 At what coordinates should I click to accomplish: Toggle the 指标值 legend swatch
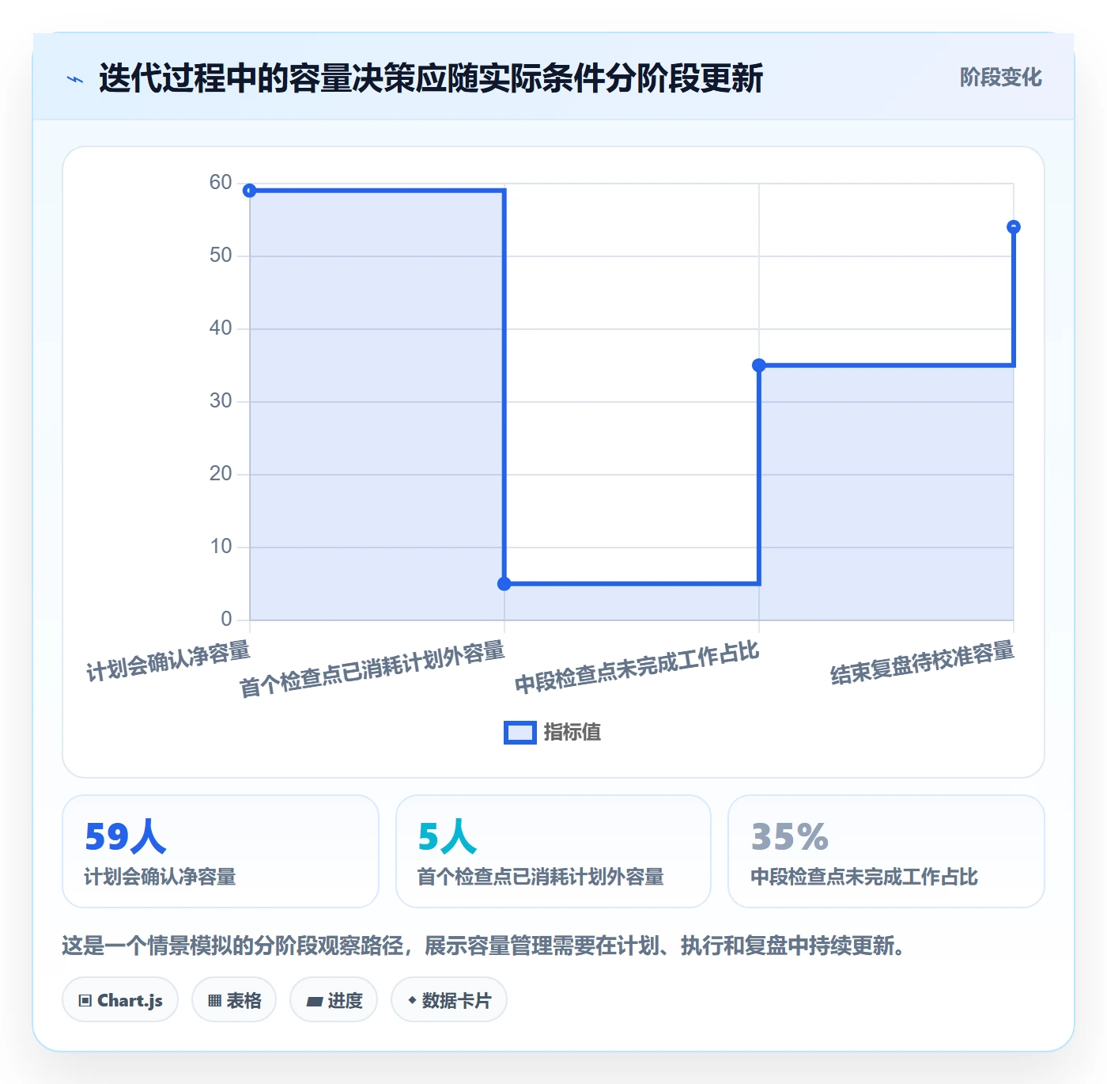[x=520, y=733]
